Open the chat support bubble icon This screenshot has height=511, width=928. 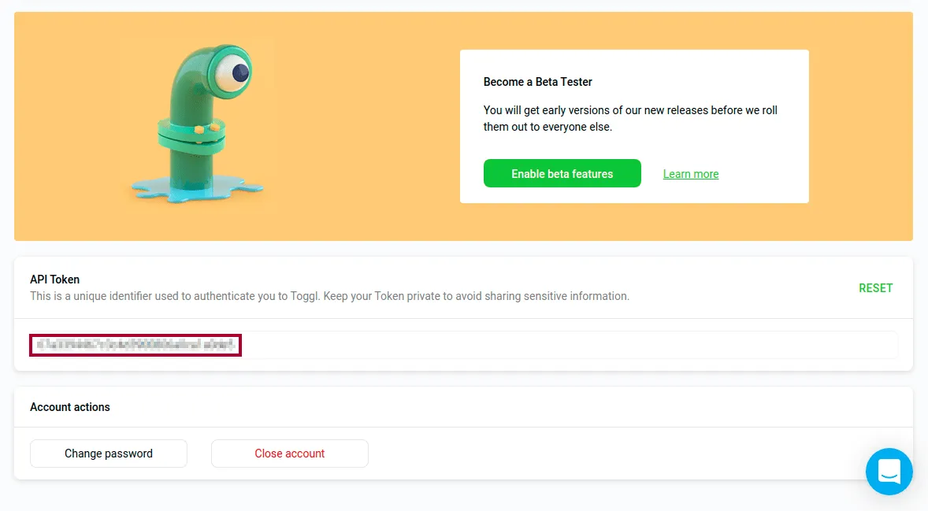[x=889, y=472]
